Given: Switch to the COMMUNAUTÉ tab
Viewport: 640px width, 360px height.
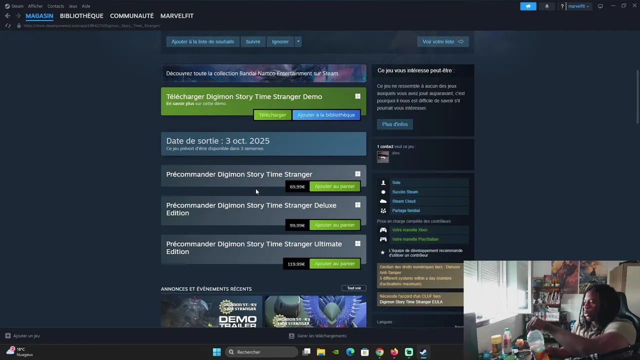Looking at the screenshot, I should point(132,16).
